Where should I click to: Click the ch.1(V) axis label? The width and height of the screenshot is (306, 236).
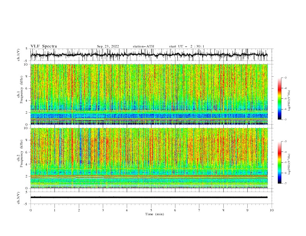[19, 55]
